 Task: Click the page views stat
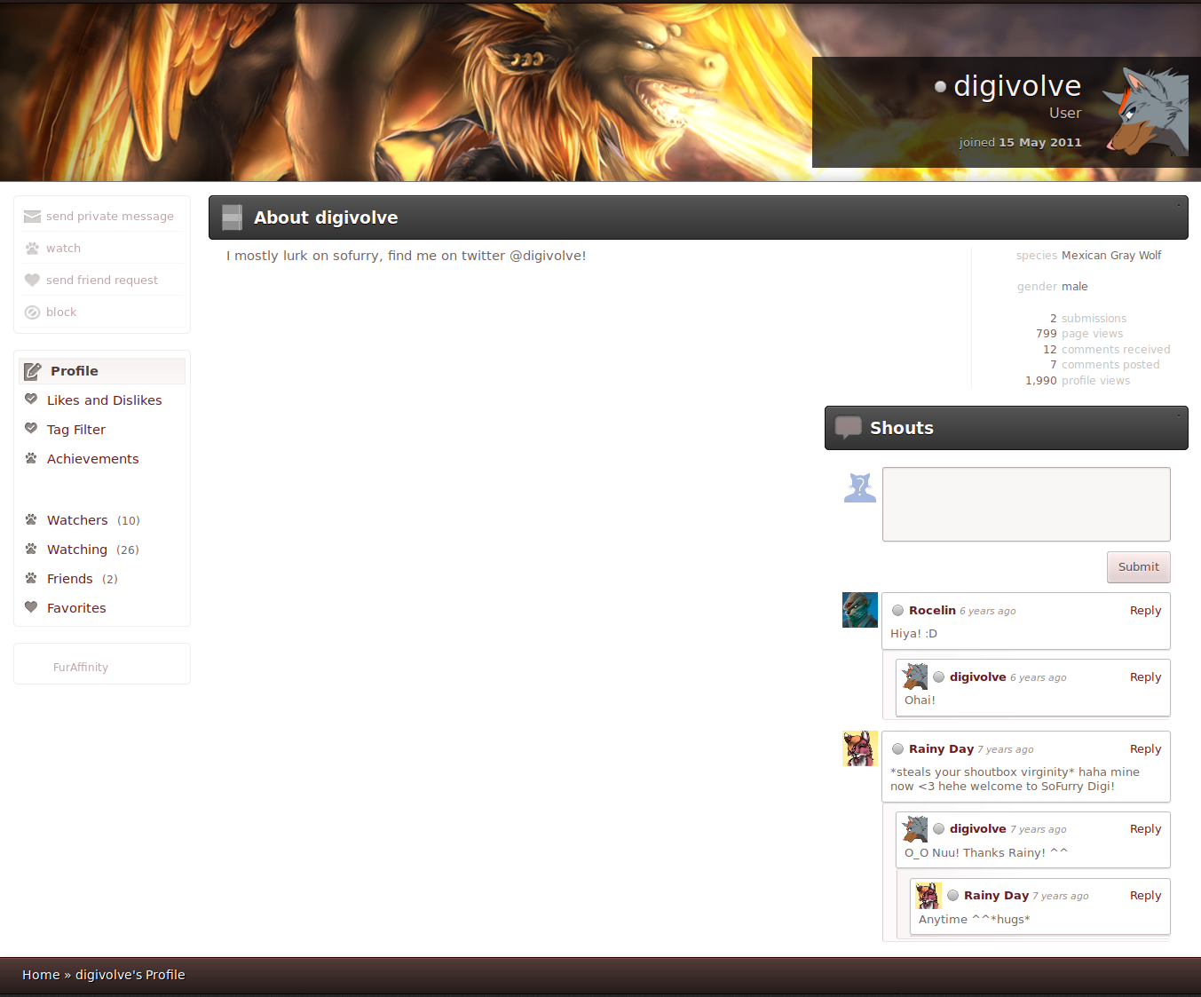tap(1092, 334)
